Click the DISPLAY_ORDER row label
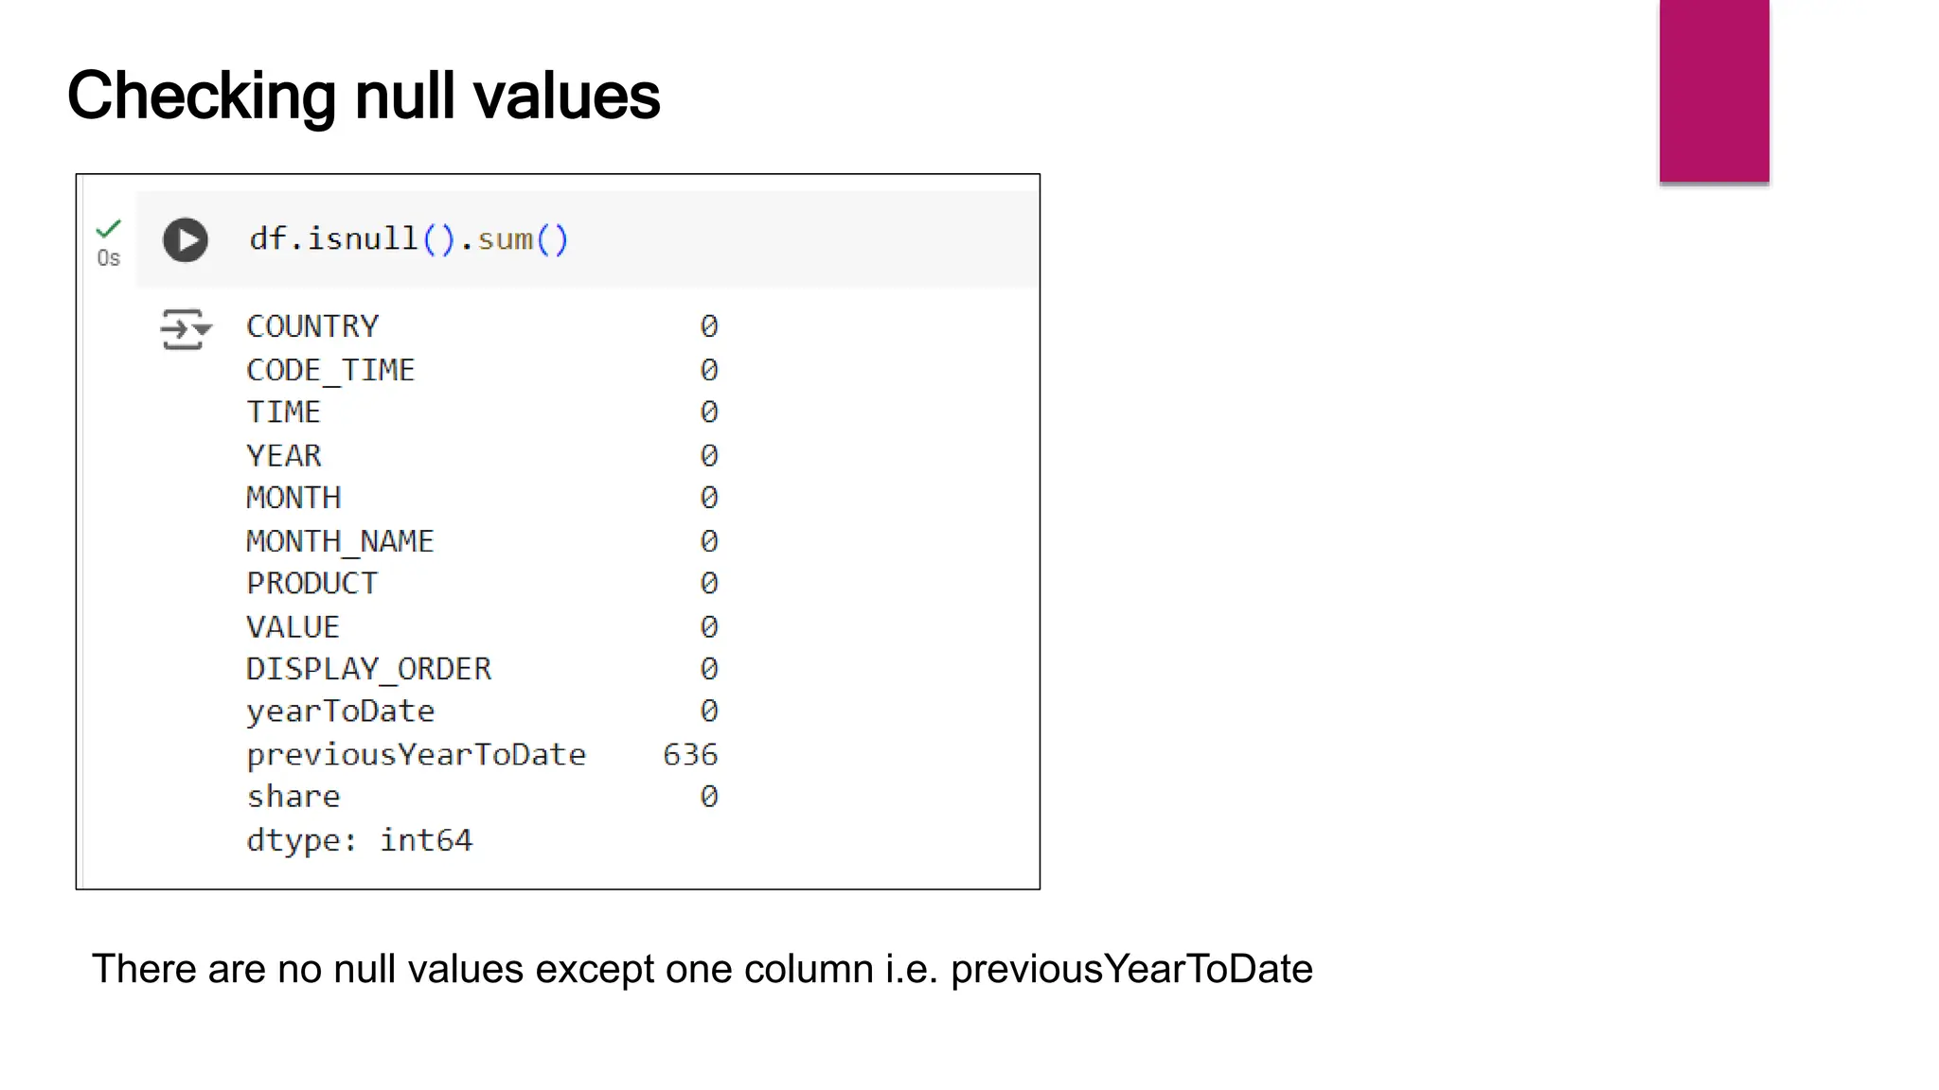 368,669
